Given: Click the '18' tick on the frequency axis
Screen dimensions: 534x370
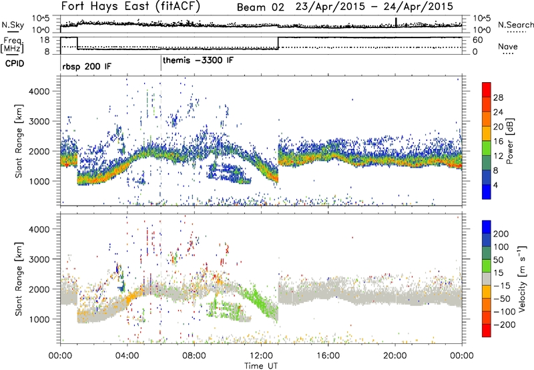Looking at the screenshot, I should [45, 39].
